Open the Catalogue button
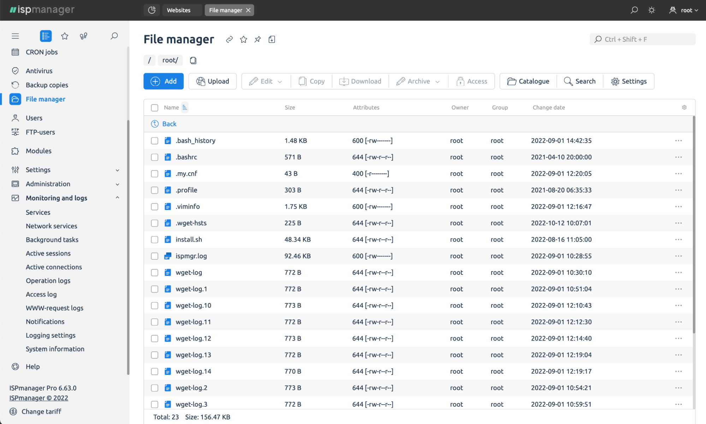The image size is (706, 424). [528, 81]
